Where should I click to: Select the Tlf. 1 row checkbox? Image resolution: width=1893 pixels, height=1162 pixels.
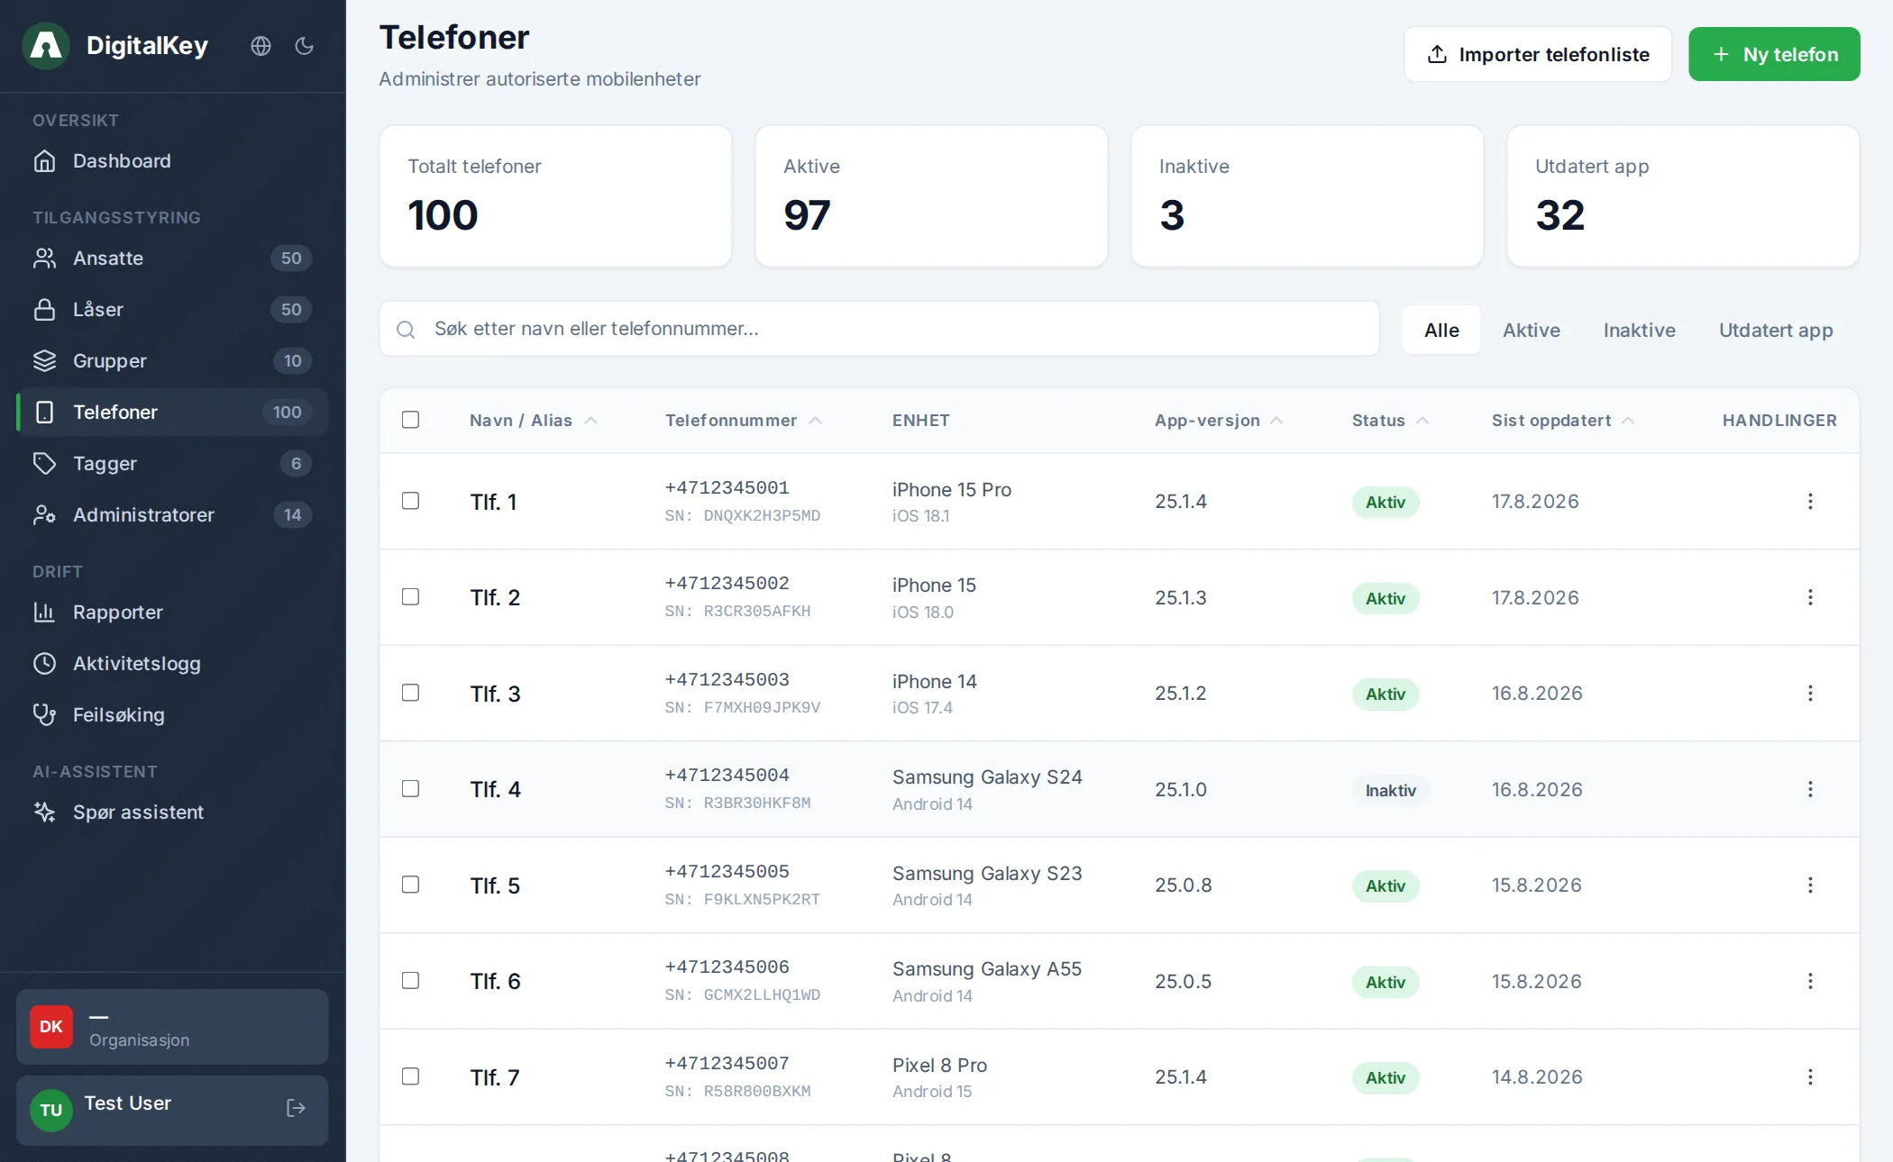[x=410, y=501]
